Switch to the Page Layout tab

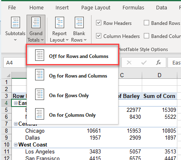pyautogui.click(x=96, y=8)
